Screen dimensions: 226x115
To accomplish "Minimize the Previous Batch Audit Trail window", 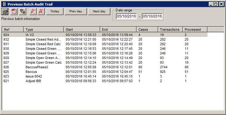I will (211, 4).
